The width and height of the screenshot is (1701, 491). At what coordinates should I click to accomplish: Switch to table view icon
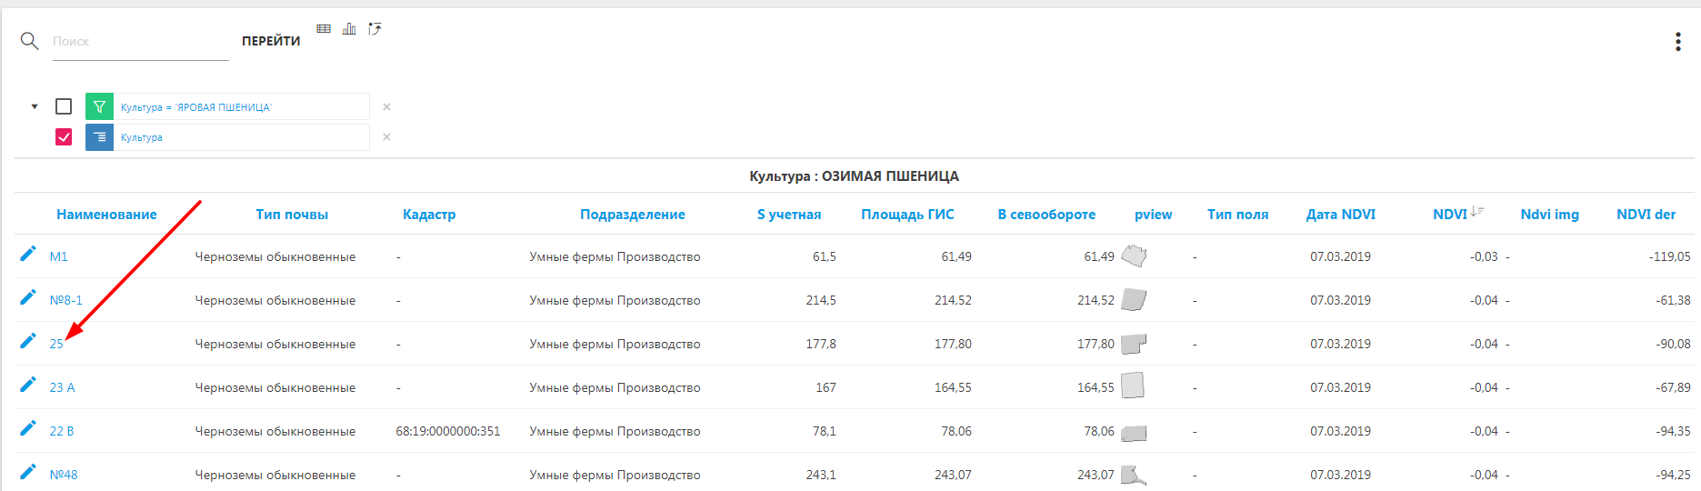pos(324,29)
